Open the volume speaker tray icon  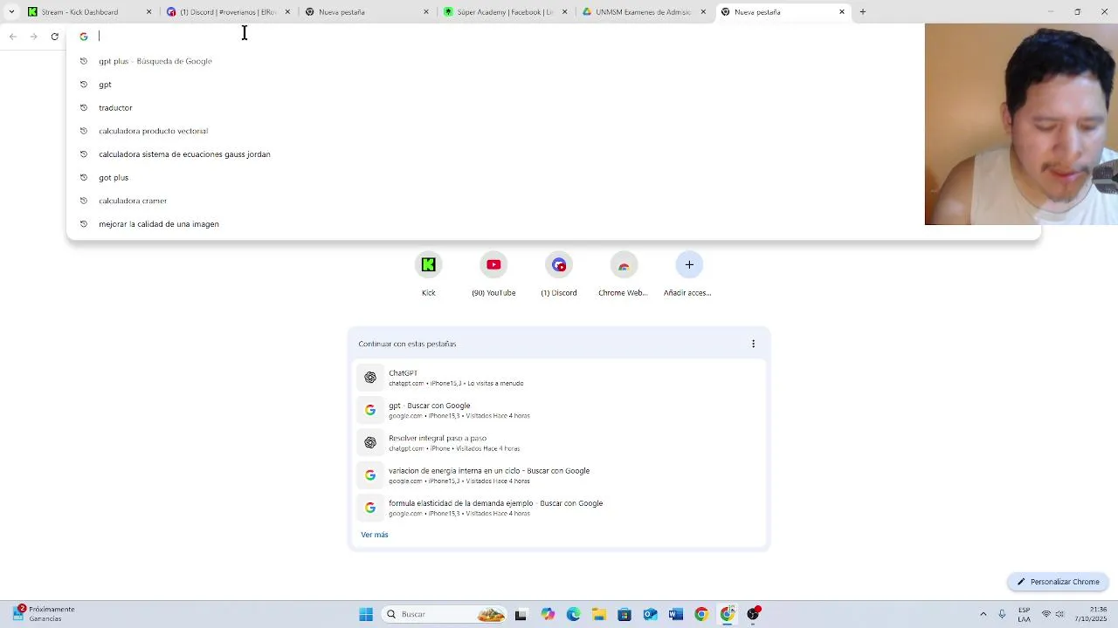point(1060,614)
